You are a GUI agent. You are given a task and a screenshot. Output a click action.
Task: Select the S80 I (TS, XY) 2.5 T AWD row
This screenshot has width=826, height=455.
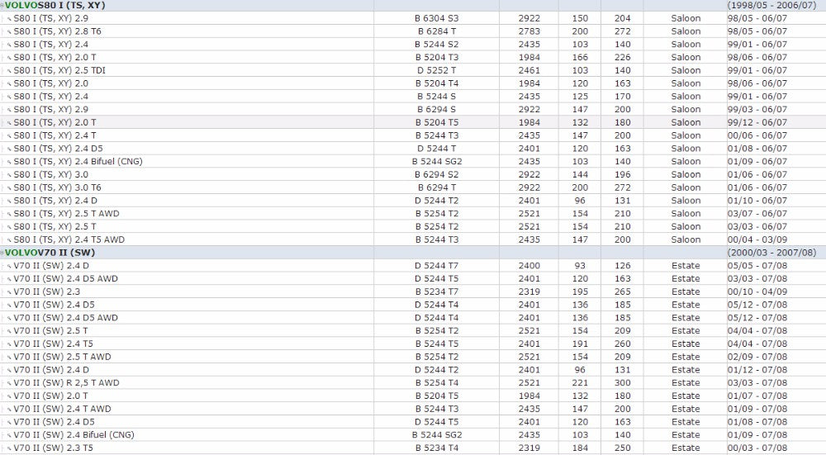[413, 213]
